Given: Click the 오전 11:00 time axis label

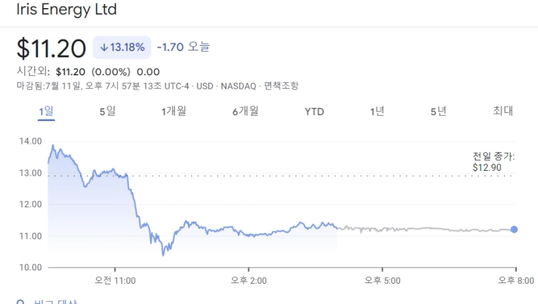Looking at the screenshot, I should pyautogui.click(x=116, y=279).
